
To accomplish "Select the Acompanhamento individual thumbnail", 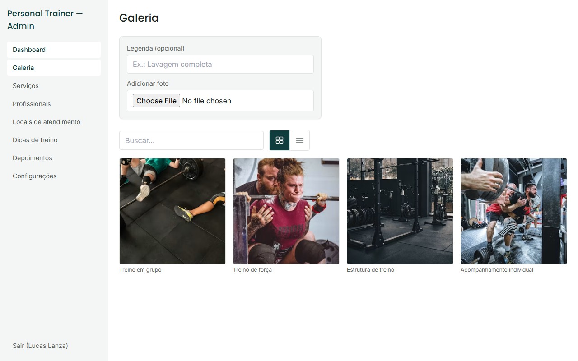I will click(x=514, y=211).
